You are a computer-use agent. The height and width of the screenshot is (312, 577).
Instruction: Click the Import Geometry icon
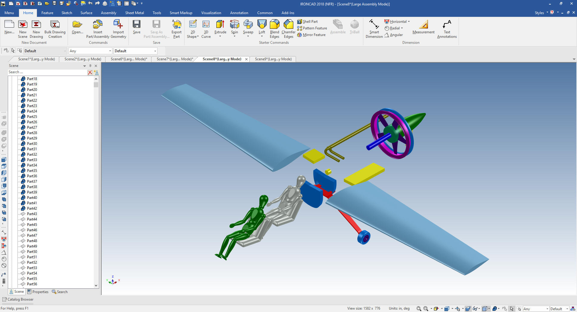coord(118,25)
